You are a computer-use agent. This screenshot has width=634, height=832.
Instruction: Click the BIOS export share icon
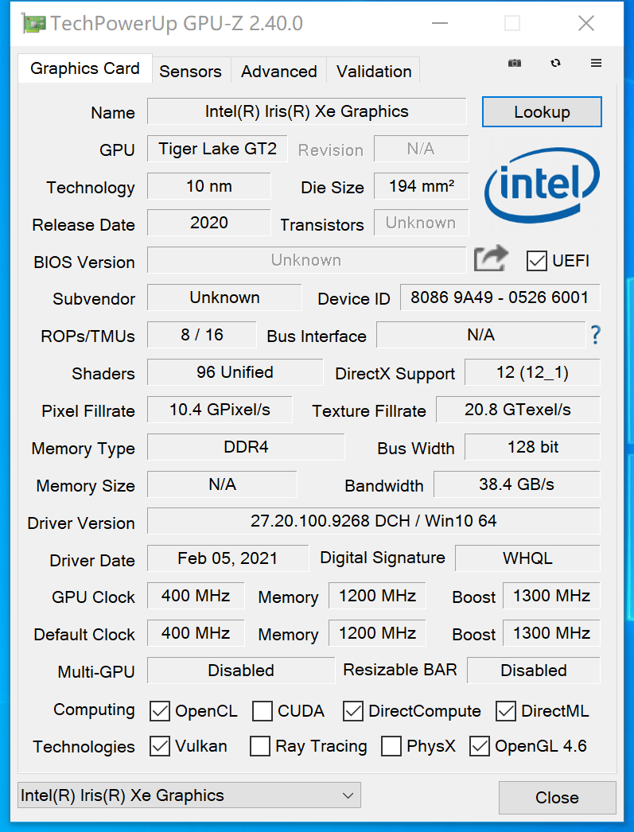tap(490, 259)
